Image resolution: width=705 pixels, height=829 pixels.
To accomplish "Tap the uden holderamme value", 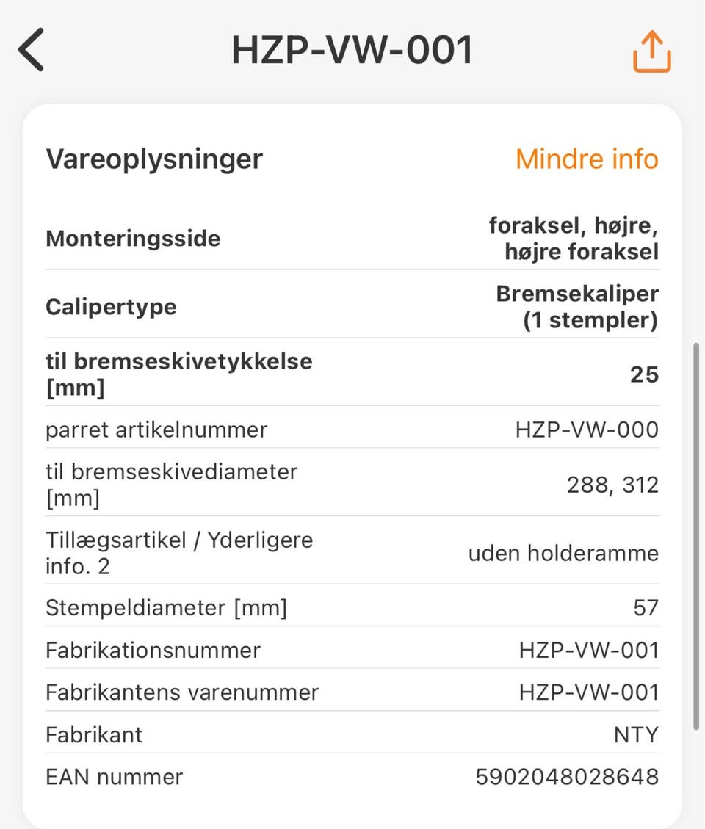I will coord(563,553).
